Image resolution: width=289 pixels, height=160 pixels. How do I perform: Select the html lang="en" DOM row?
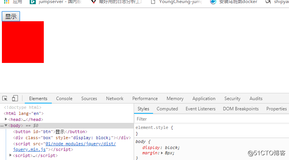tap(24, 113)
